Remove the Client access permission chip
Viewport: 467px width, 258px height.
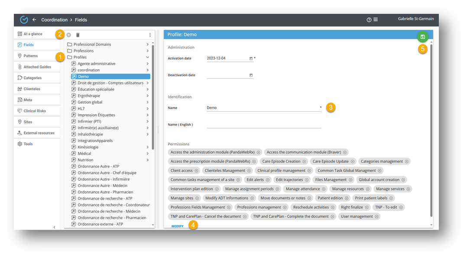point(196,171)
